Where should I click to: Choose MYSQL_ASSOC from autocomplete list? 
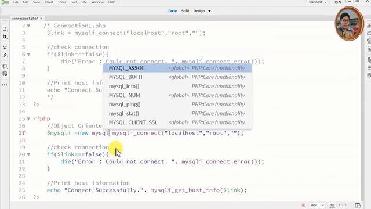click(177, 68)
